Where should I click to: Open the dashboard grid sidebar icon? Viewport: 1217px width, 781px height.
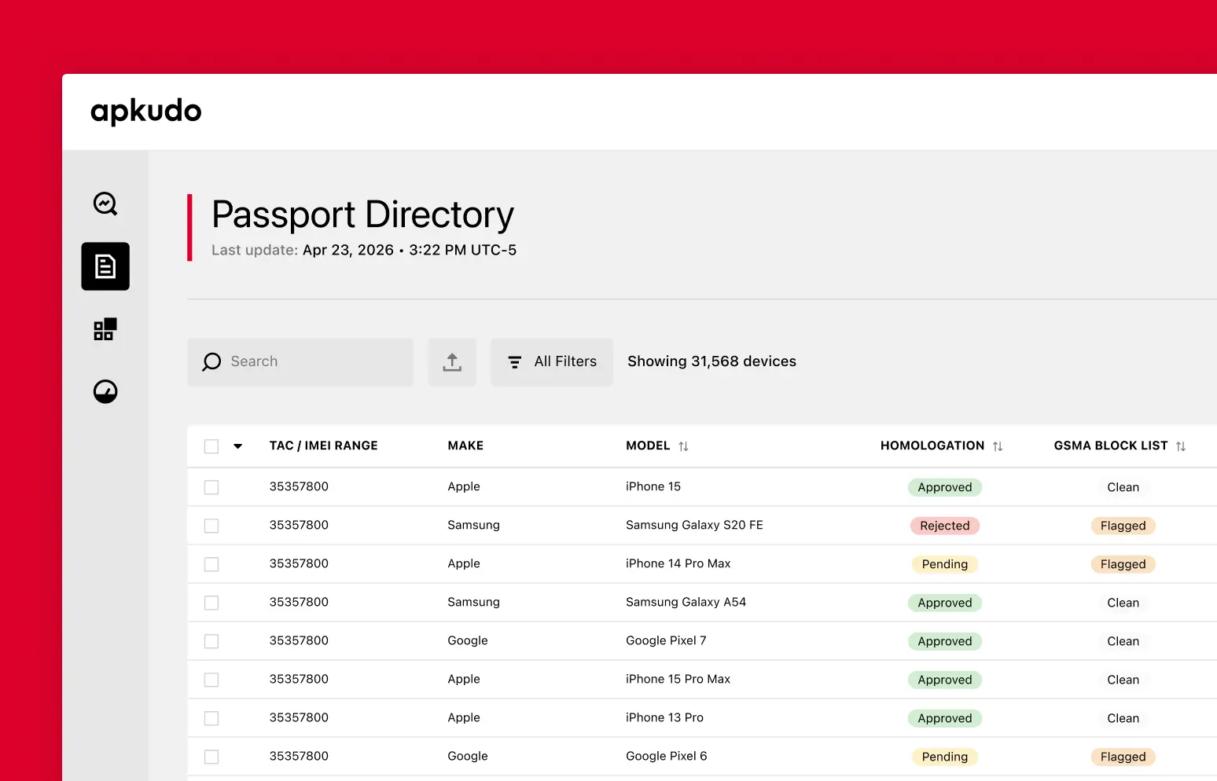point(105,329)
